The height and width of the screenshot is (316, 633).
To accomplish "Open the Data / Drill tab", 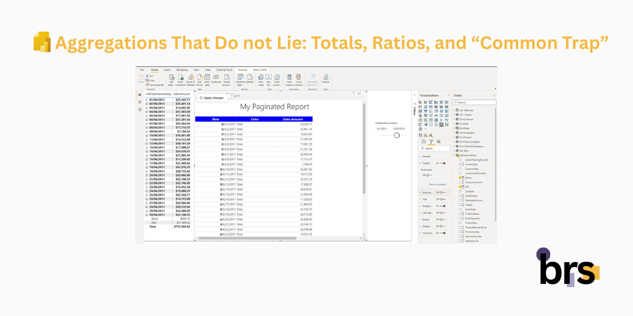I will (260, 70).
